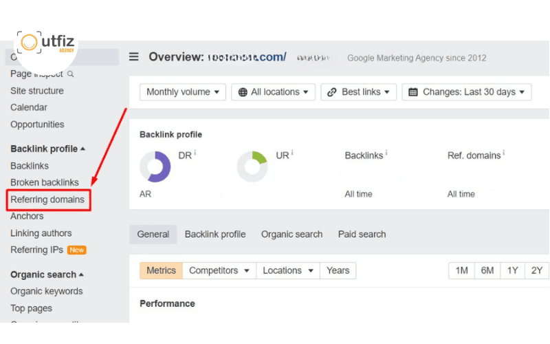Open Opportunities in sidebar
This screenshot has width=550, height=344.
point(37,125)
